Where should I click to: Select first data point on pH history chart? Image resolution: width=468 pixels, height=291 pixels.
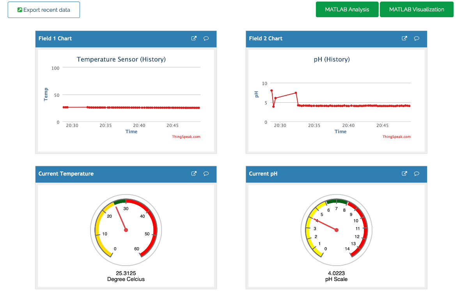pyautogui.click(x=271, y=91)
